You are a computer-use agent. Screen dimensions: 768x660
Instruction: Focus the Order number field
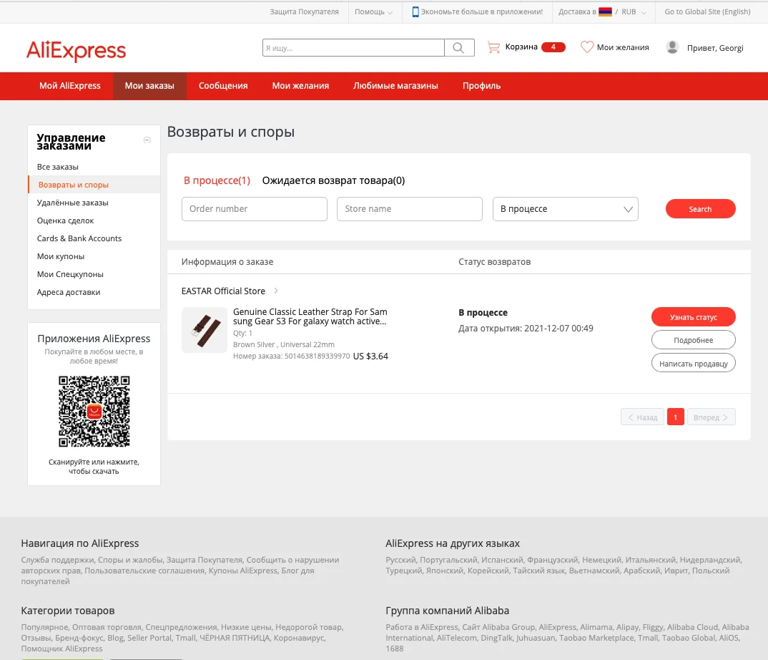pyautogui.click(x=254, y=209)
